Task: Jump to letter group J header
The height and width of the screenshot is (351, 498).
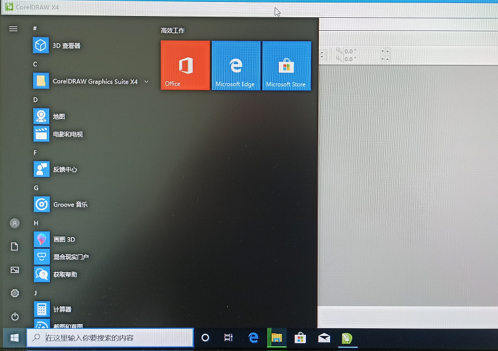Action: tap(35, 293)
